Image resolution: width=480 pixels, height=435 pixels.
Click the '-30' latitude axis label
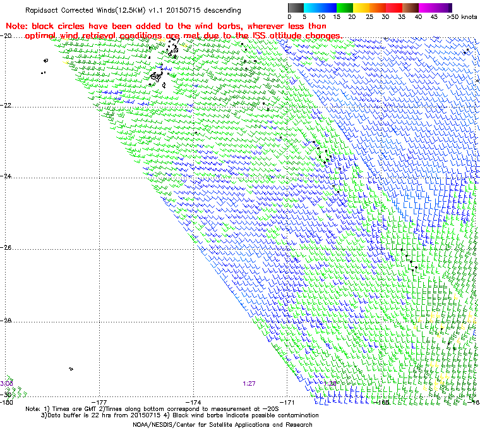(6, 395)
